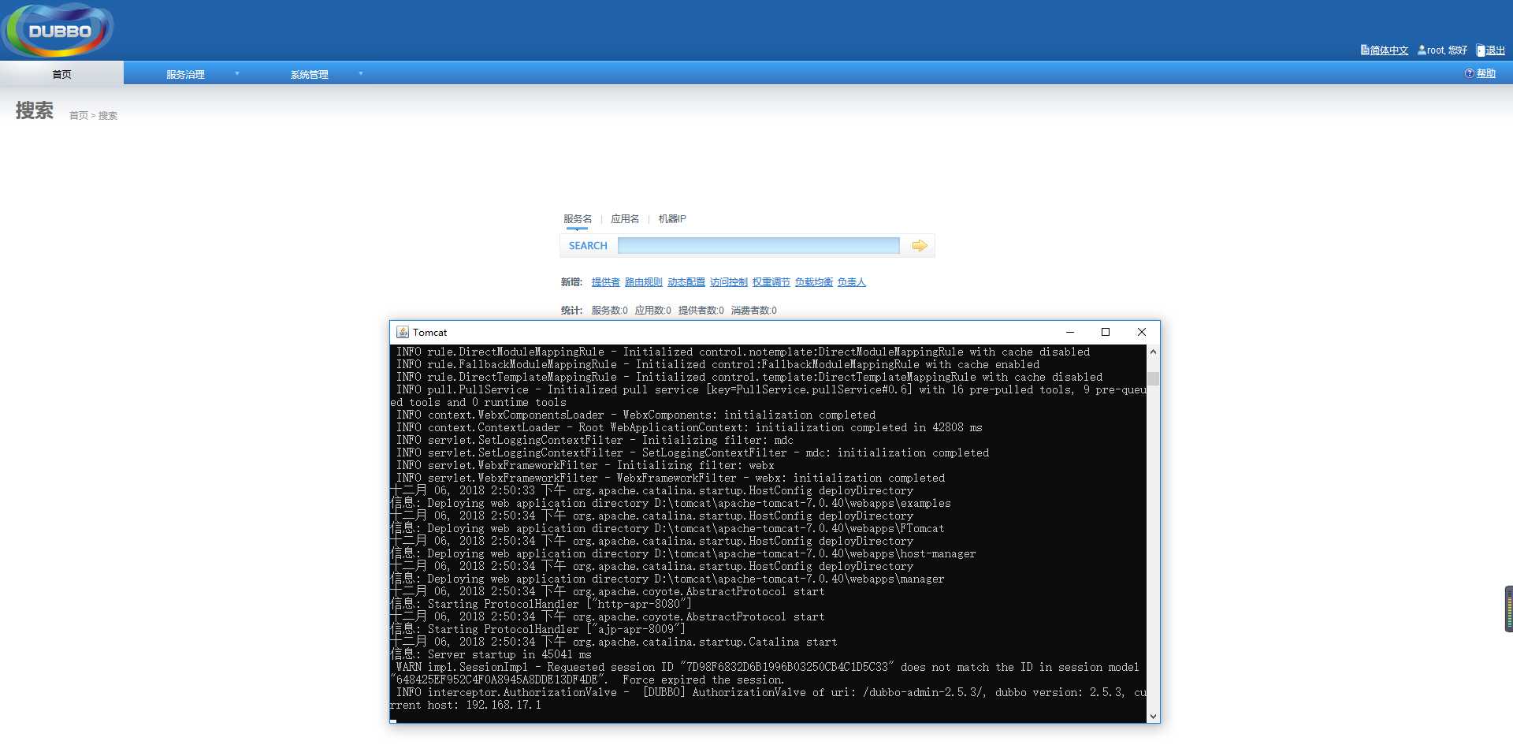Click the 服务数:0 statistic text
Image resolution: width=1513 pixels, height=756 pixels.
tap(609, 311)
